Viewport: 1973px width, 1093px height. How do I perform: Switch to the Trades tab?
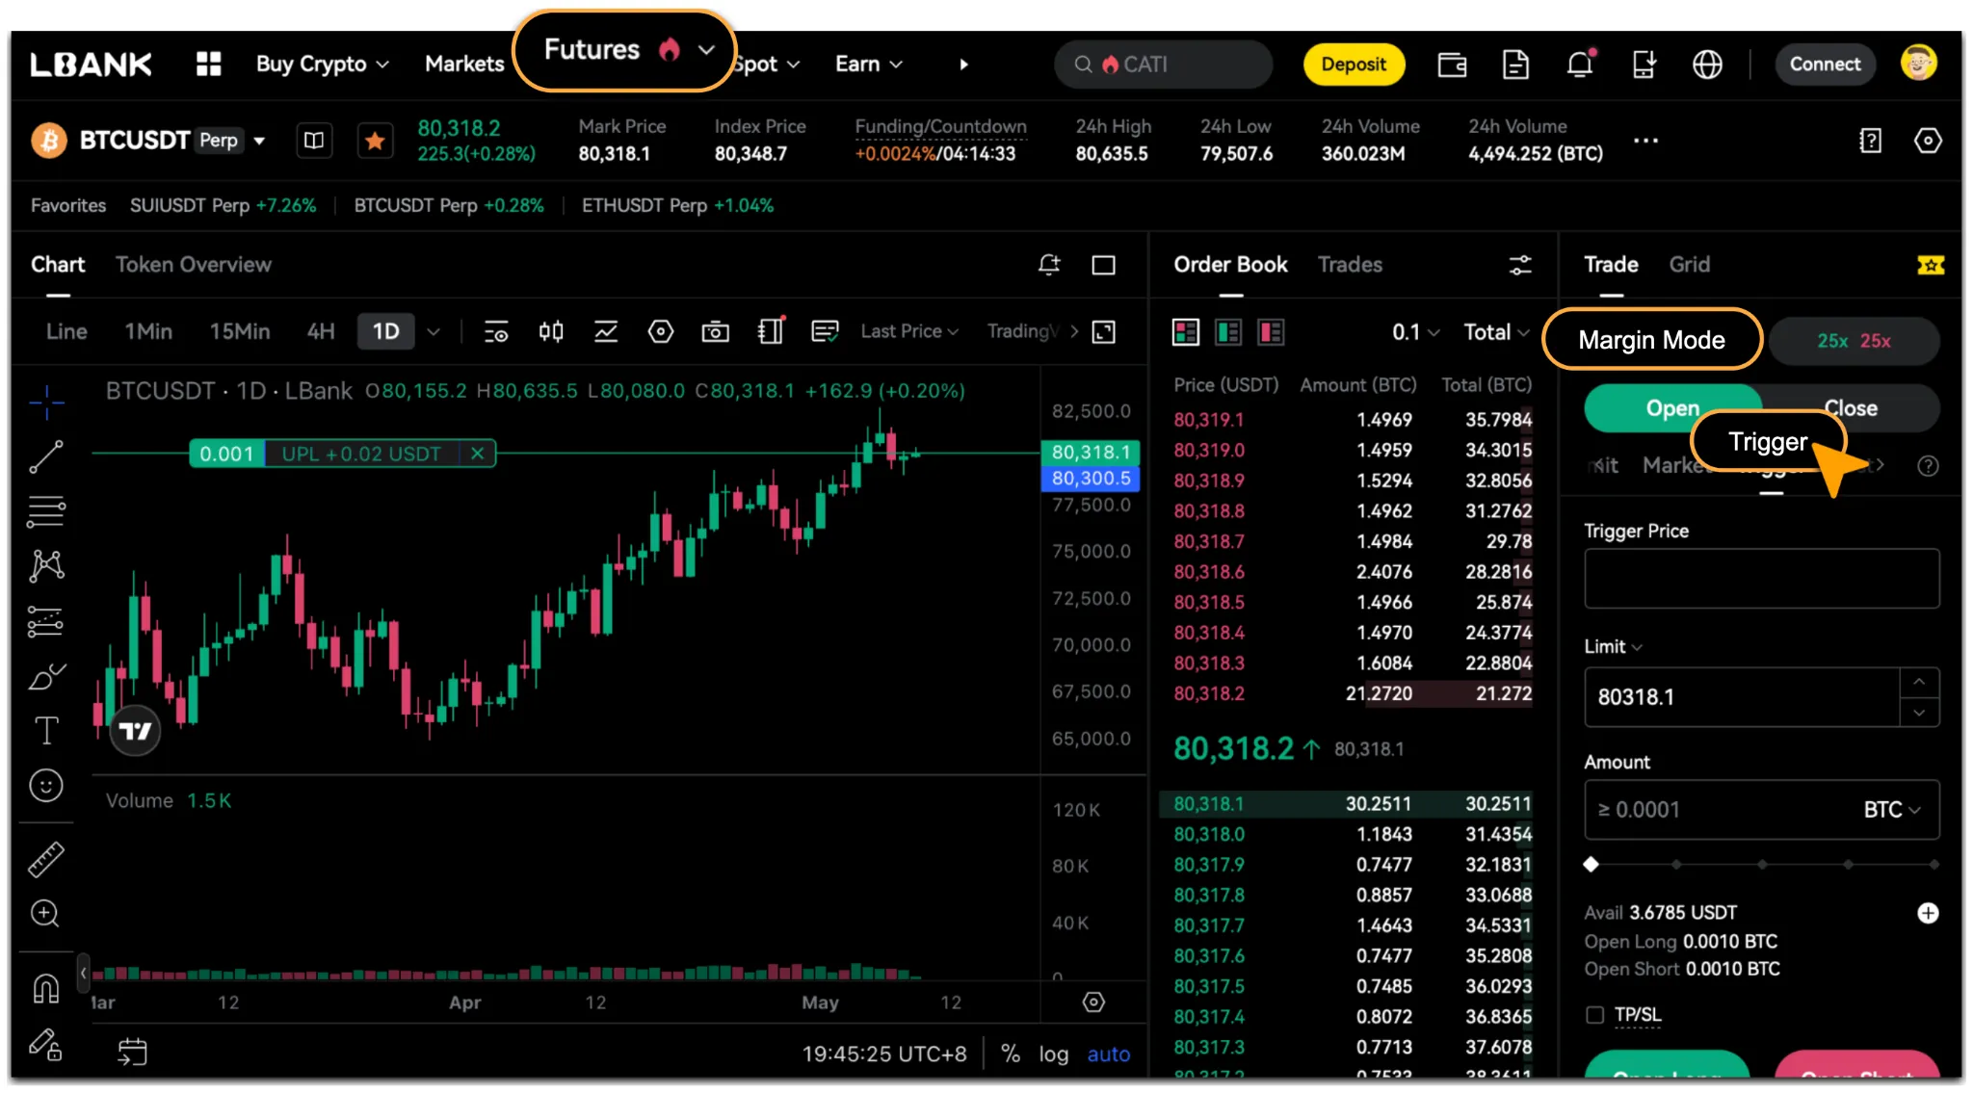pyautogui.click(x=1350, y=265)
